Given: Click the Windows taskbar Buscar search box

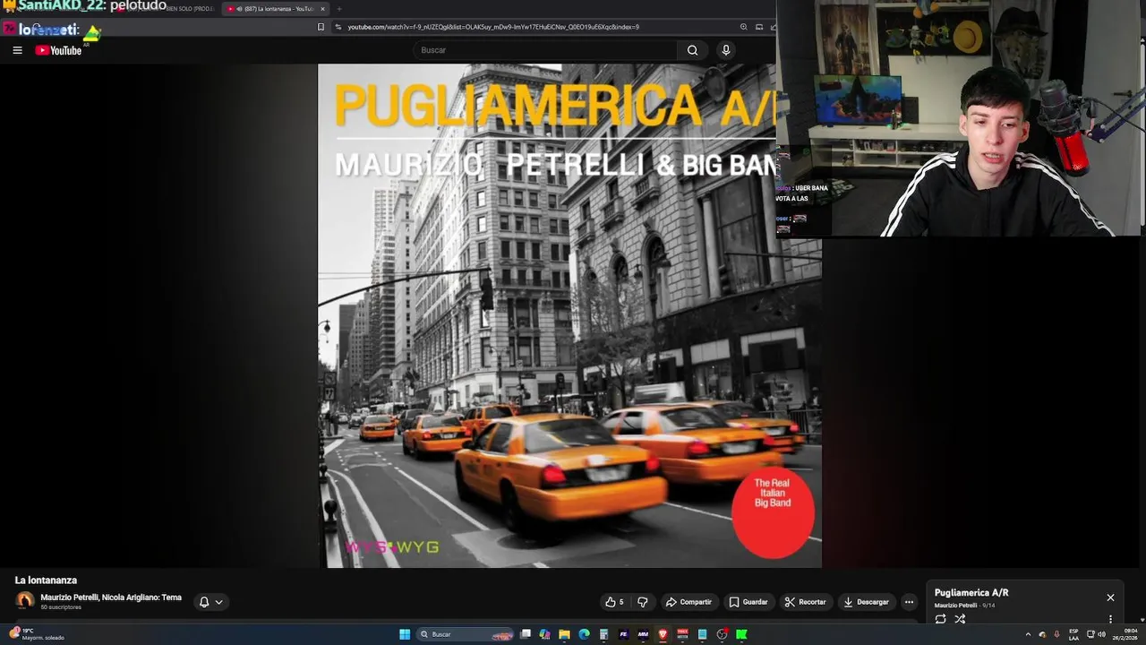Looking at the screenshot, I should click(x=466, y=634).
